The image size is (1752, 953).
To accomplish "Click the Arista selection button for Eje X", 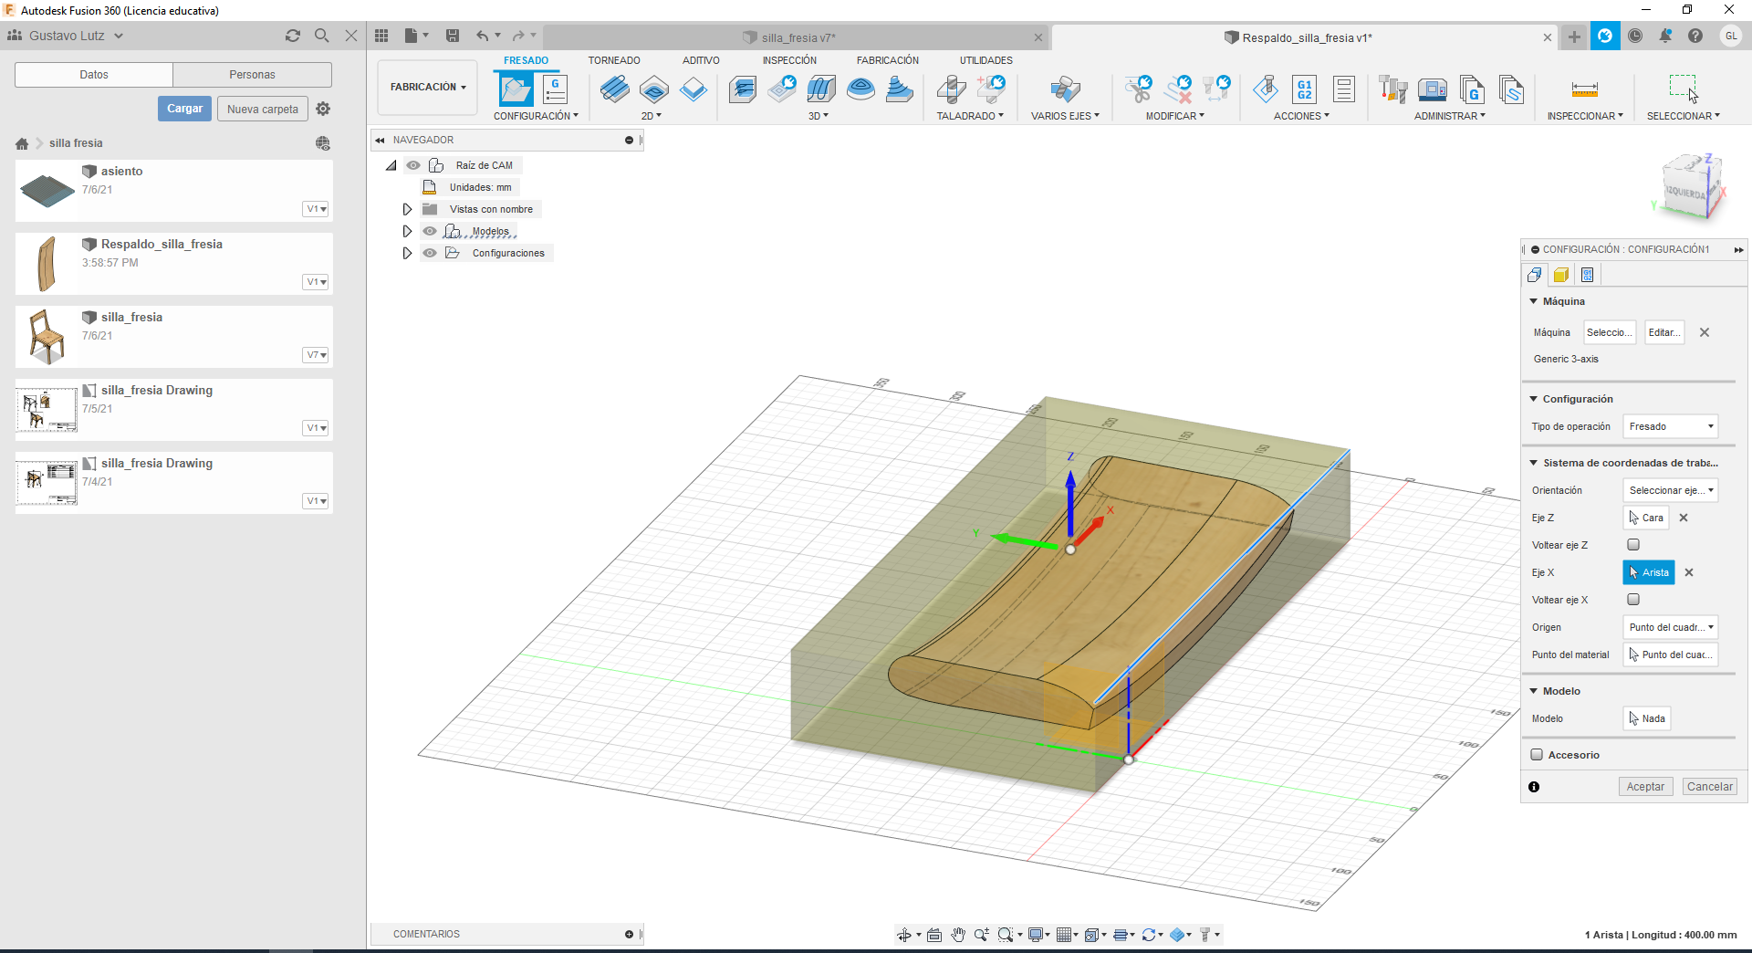I will (1649, 572).
